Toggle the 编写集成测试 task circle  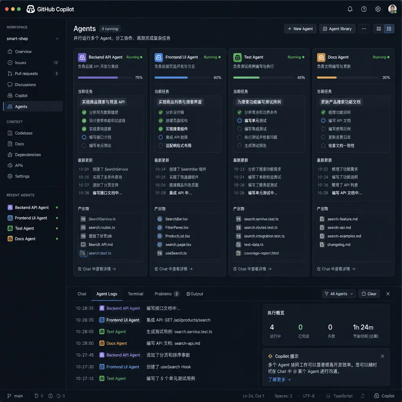click(239, 129)
